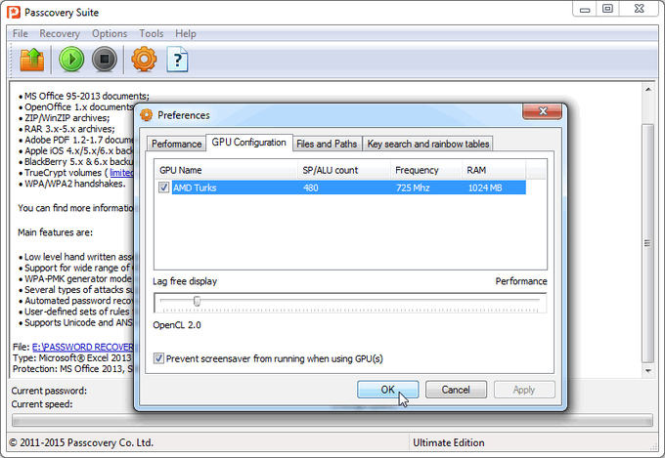This screenshot has width=665, height=458.
Task: Switch to the Files and Paths tab
Action: click(x=327, y=144)
